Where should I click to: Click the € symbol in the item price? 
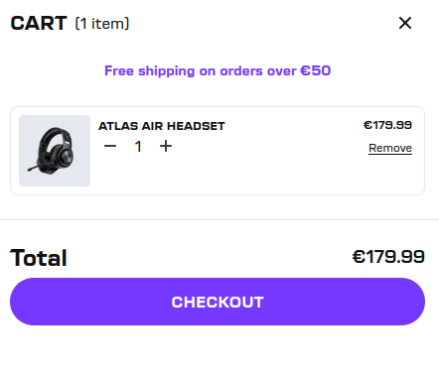coord(367,125)
